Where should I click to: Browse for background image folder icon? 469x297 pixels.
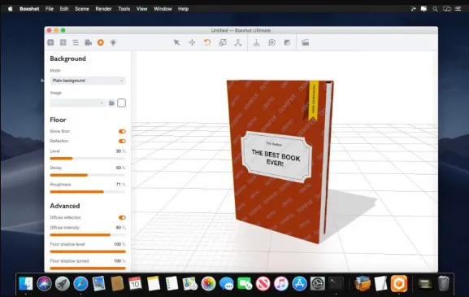coord(111,103)
